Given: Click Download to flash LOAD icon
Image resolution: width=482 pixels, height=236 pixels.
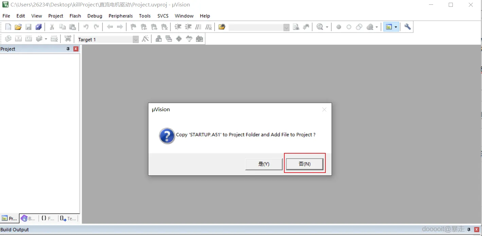Looking at the screenshot, I should pyautogui.click(x=68, y=39).
